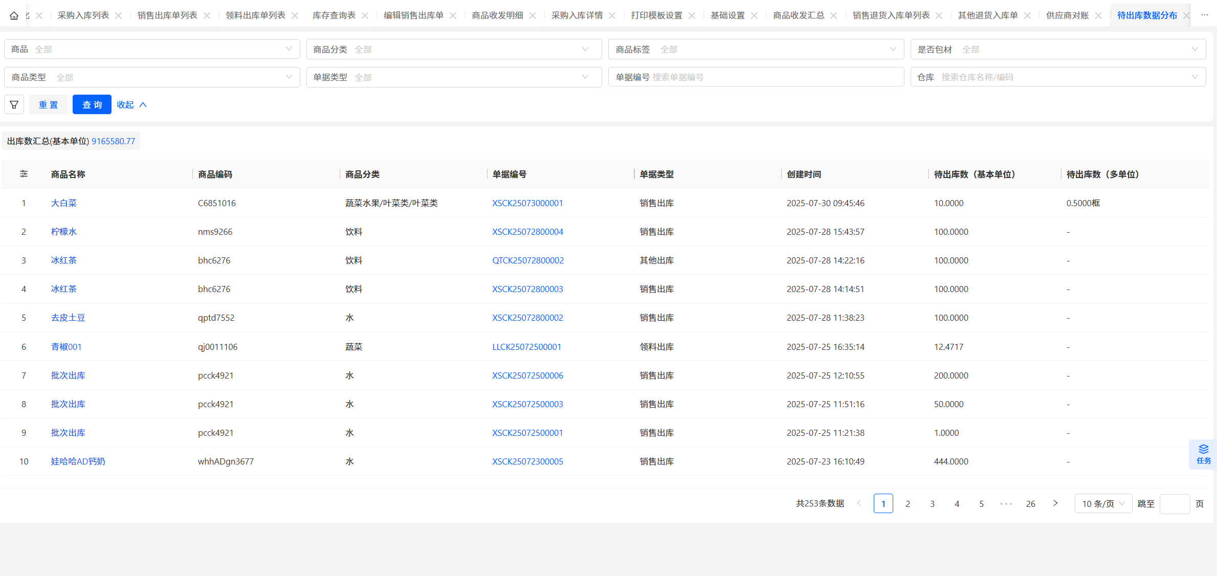This screenshot has width=1217, height=576.
Task: Expand the 商品分类 dropdown filter
Action: [x=454, y=49]
